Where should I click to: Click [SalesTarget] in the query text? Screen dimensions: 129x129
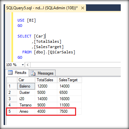[49, 47]
